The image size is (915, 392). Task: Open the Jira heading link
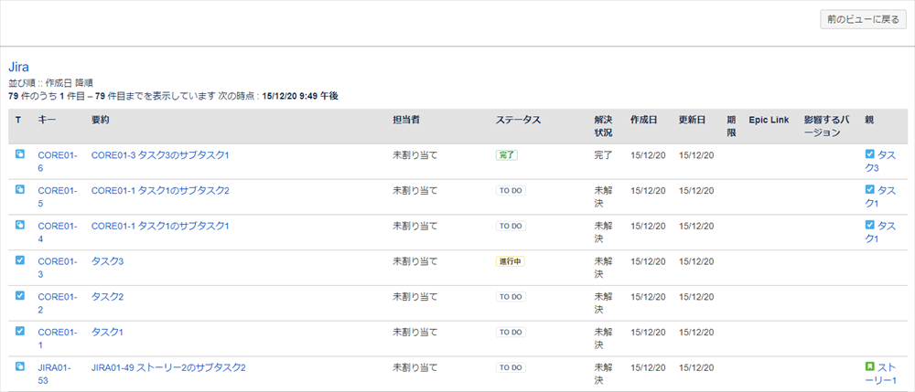(x=18, y=67)
